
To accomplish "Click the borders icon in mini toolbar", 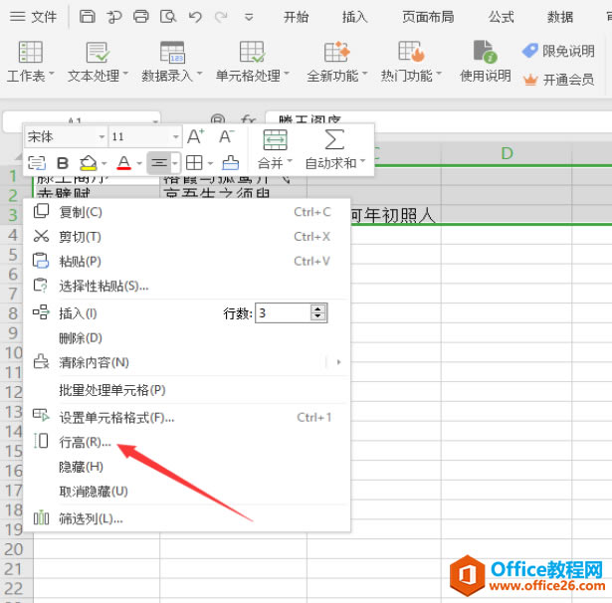I will pyautogui.click(x=194, y=163).
